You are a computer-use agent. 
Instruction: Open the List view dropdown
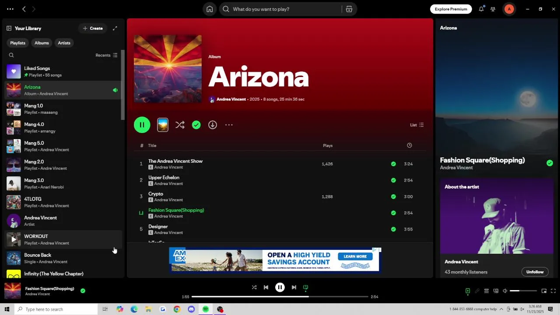[x=417, y=125]
